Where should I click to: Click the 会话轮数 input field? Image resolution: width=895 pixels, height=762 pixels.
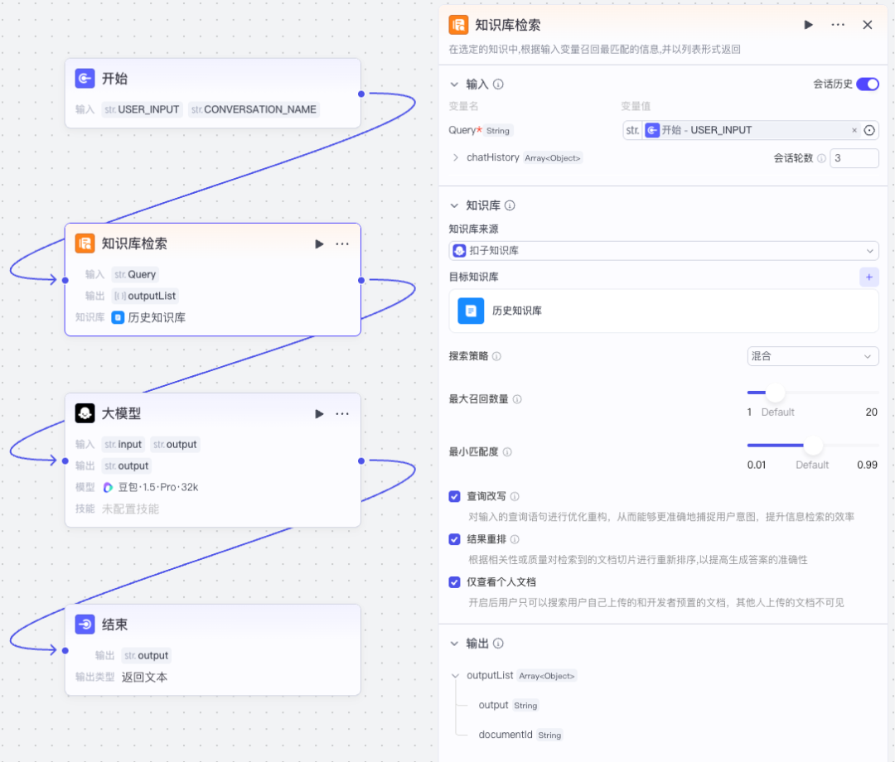pyautogui.click(x=854, y=157)
